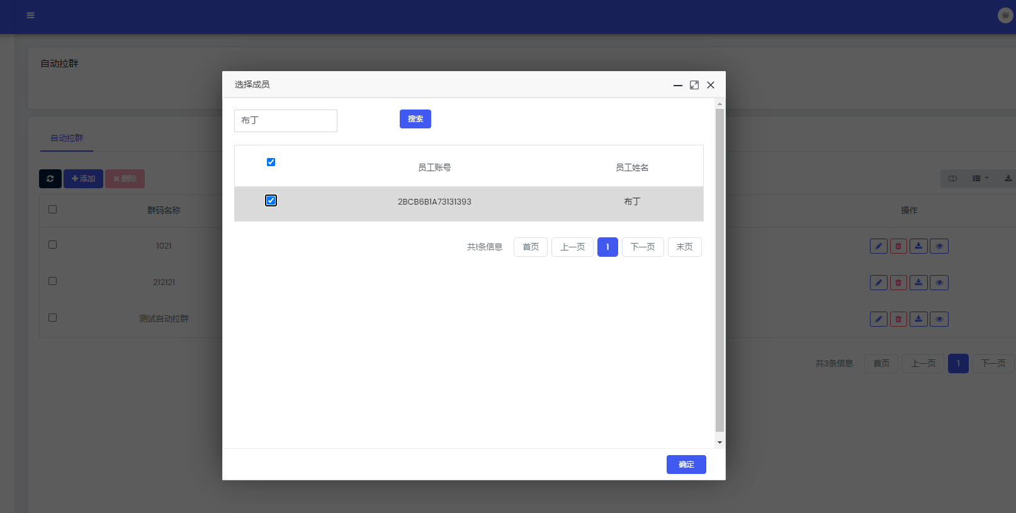
Task: Uncheck the checkbox for employee 布丁
Action: [x=271, y=201]
